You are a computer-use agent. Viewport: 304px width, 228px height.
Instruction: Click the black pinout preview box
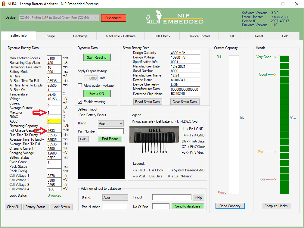(101, 163)
